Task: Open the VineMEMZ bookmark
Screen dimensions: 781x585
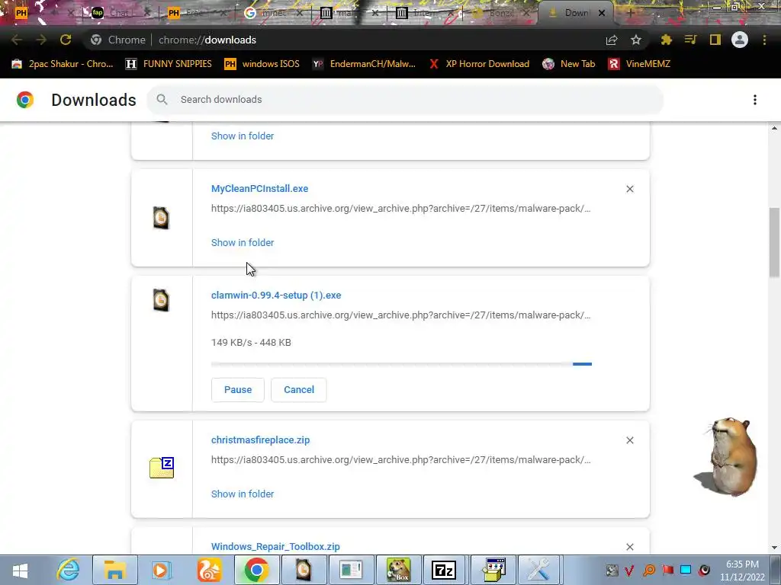Action: [639, 64]
